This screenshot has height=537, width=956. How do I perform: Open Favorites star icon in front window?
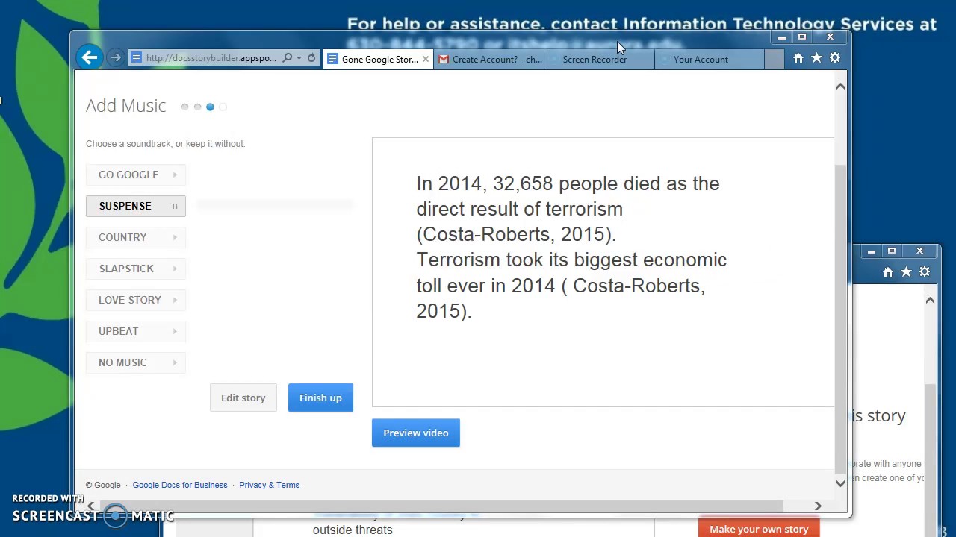[x=816, y=58]
